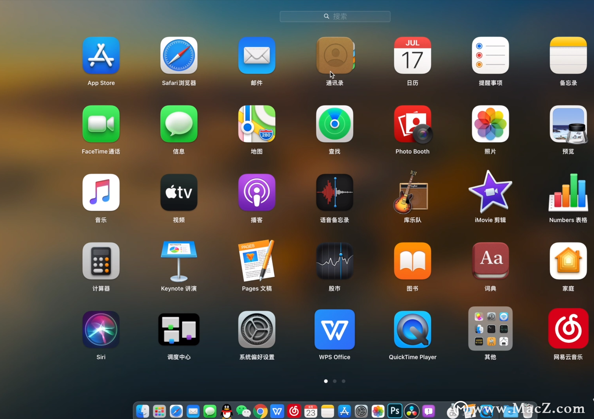Open Finder in the Dock
The height and width of the screenshot is (419, 594).
[x=143, y=411]
